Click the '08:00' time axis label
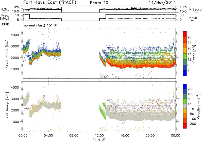 click(x=74, y=136)
